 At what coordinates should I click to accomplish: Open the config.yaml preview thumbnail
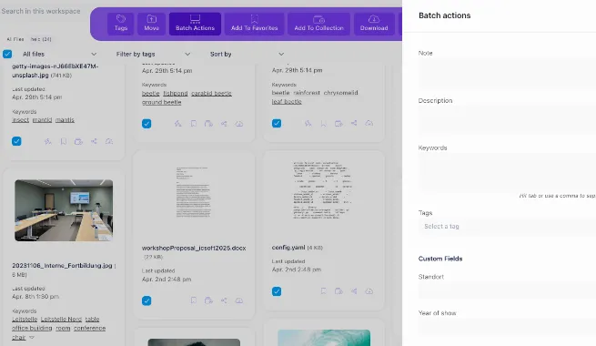pos(323,190)
